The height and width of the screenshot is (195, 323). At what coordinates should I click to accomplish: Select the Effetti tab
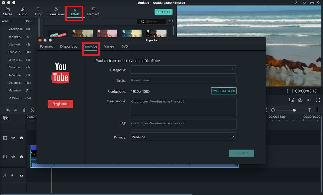point(75,12)
